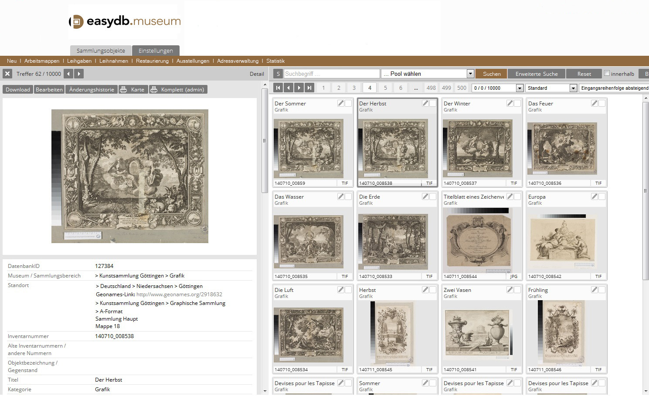Open the Neu menu

click(12, 61)
